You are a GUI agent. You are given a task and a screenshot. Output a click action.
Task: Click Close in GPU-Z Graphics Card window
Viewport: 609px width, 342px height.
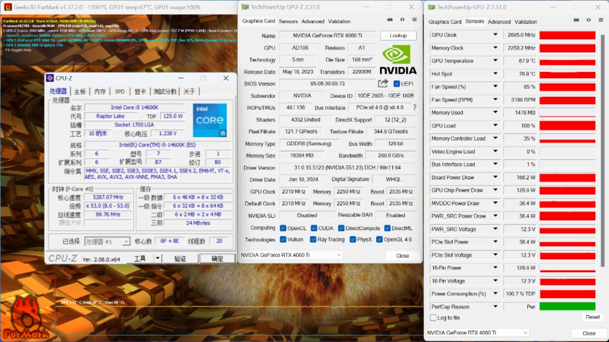click(403, 255)
